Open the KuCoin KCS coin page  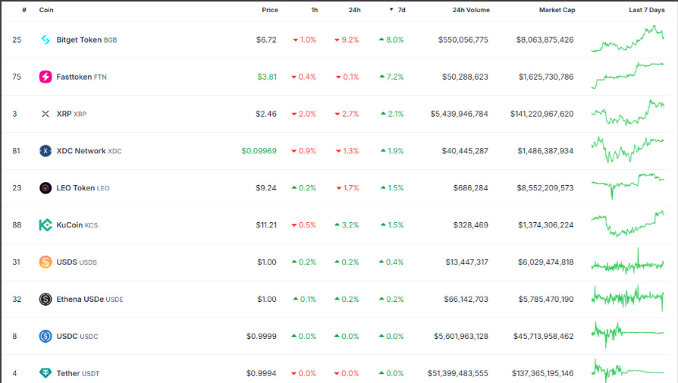[x=77, y=225]
